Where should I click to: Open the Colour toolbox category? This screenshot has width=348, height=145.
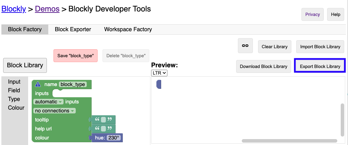pyautogui.click(x=16, y=108)
